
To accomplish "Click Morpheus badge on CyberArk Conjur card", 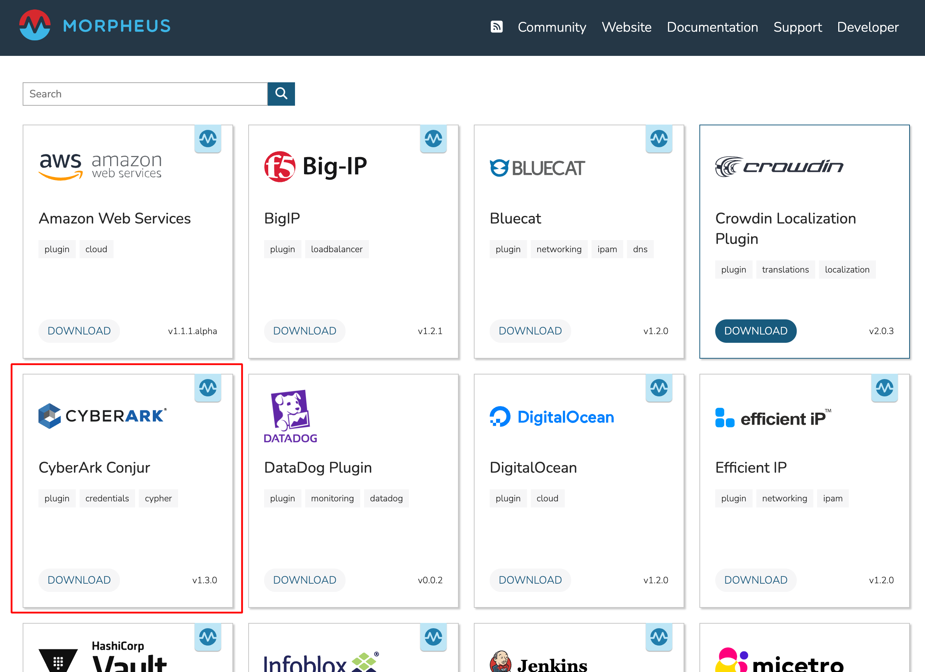I will 207,388.
